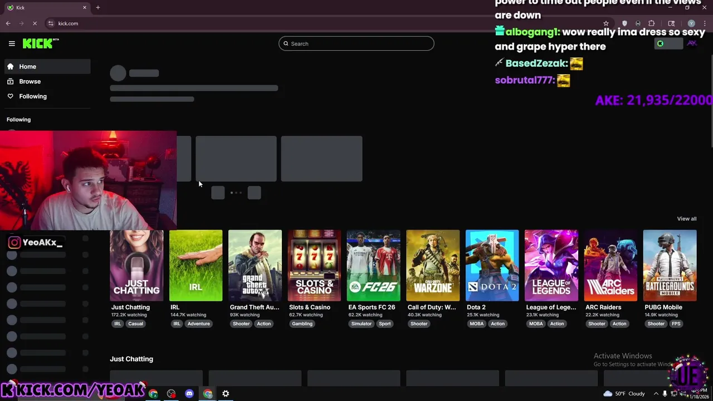Select MOBA tag under League of Legends
The height and width of the screenshot is (401, 713).
tap(536, 324)
